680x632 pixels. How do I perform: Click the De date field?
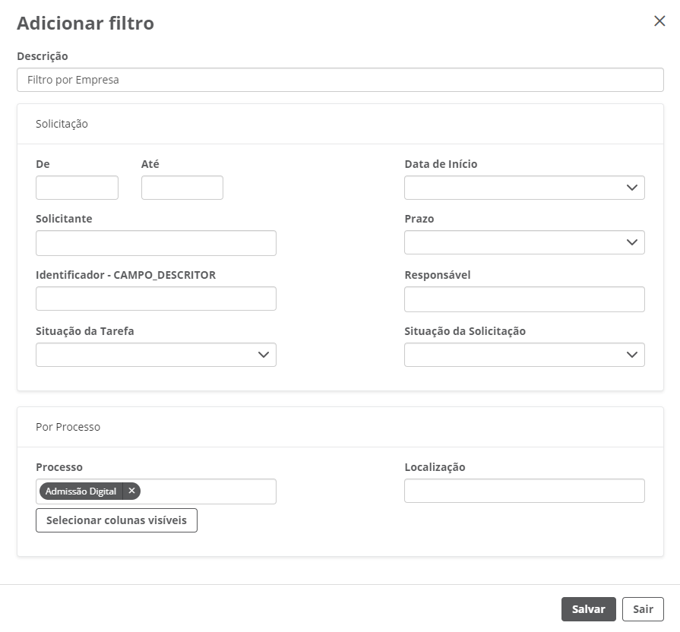point(77,188)
